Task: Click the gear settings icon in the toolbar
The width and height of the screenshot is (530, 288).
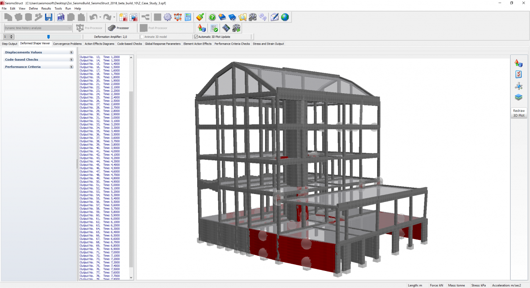Action: click(x=167, y=17)
